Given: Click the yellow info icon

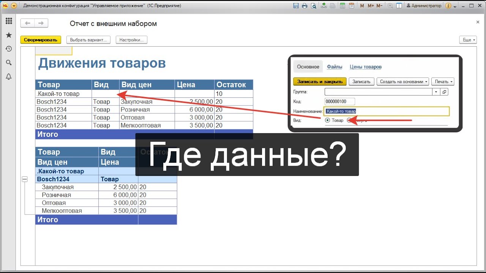Looking at the screenshot, I should 448,6.
